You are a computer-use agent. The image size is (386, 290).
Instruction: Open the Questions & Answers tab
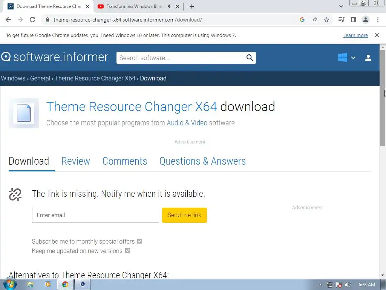coord(202,161)
